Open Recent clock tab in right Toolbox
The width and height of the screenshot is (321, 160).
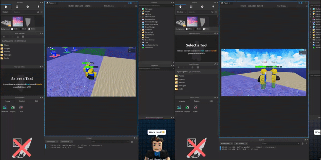[202, 7]
